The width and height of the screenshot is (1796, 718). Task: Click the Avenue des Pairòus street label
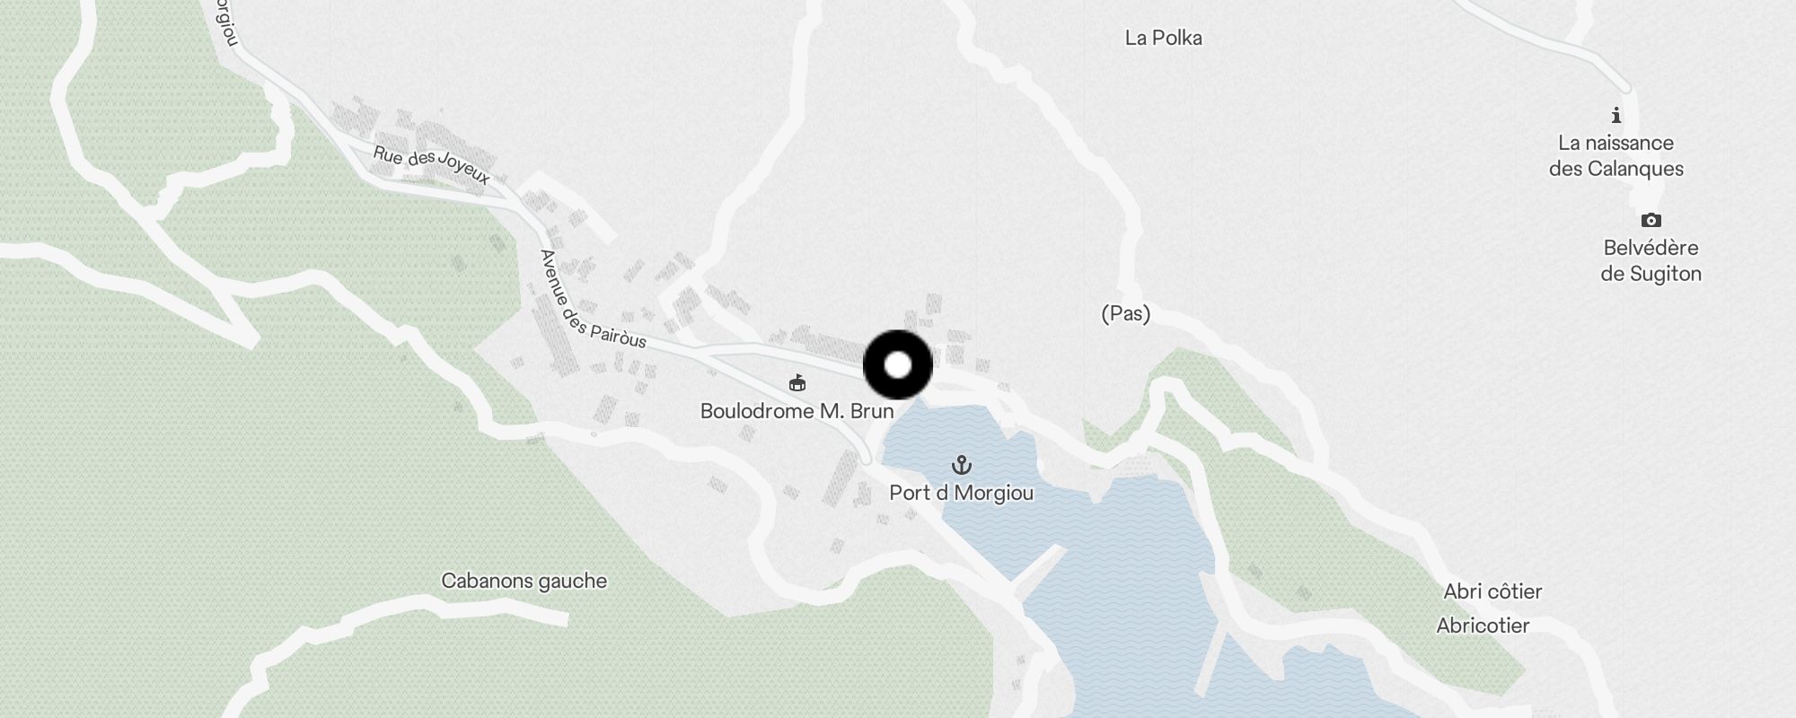(592, 299)
